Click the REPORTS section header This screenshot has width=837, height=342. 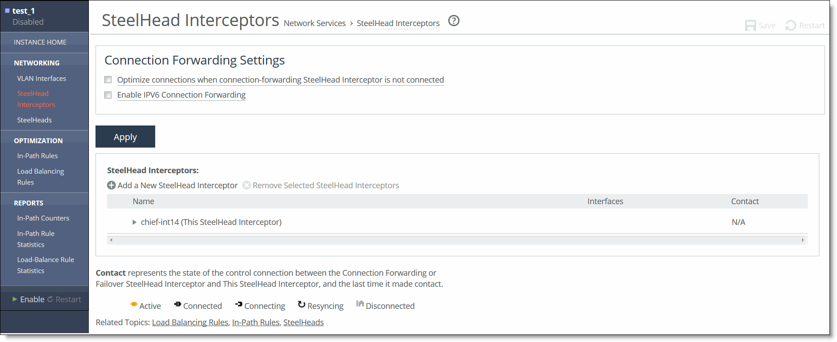pyautogui.click(x=29, y=203)
